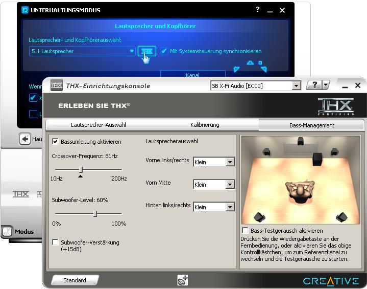Enable Bass-Testgeräusch aktivieren

(x=245, y=230)
